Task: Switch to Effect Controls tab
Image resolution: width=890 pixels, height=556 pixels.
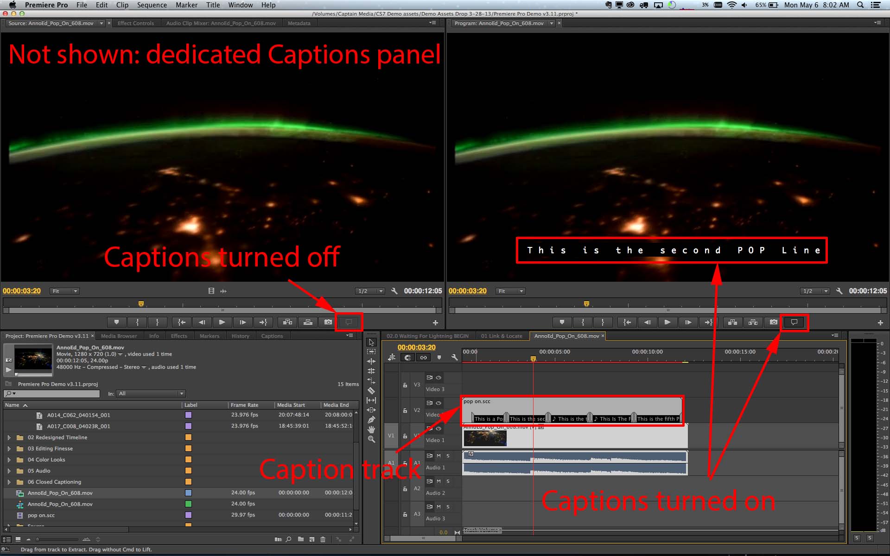Action: click(136, 23)
